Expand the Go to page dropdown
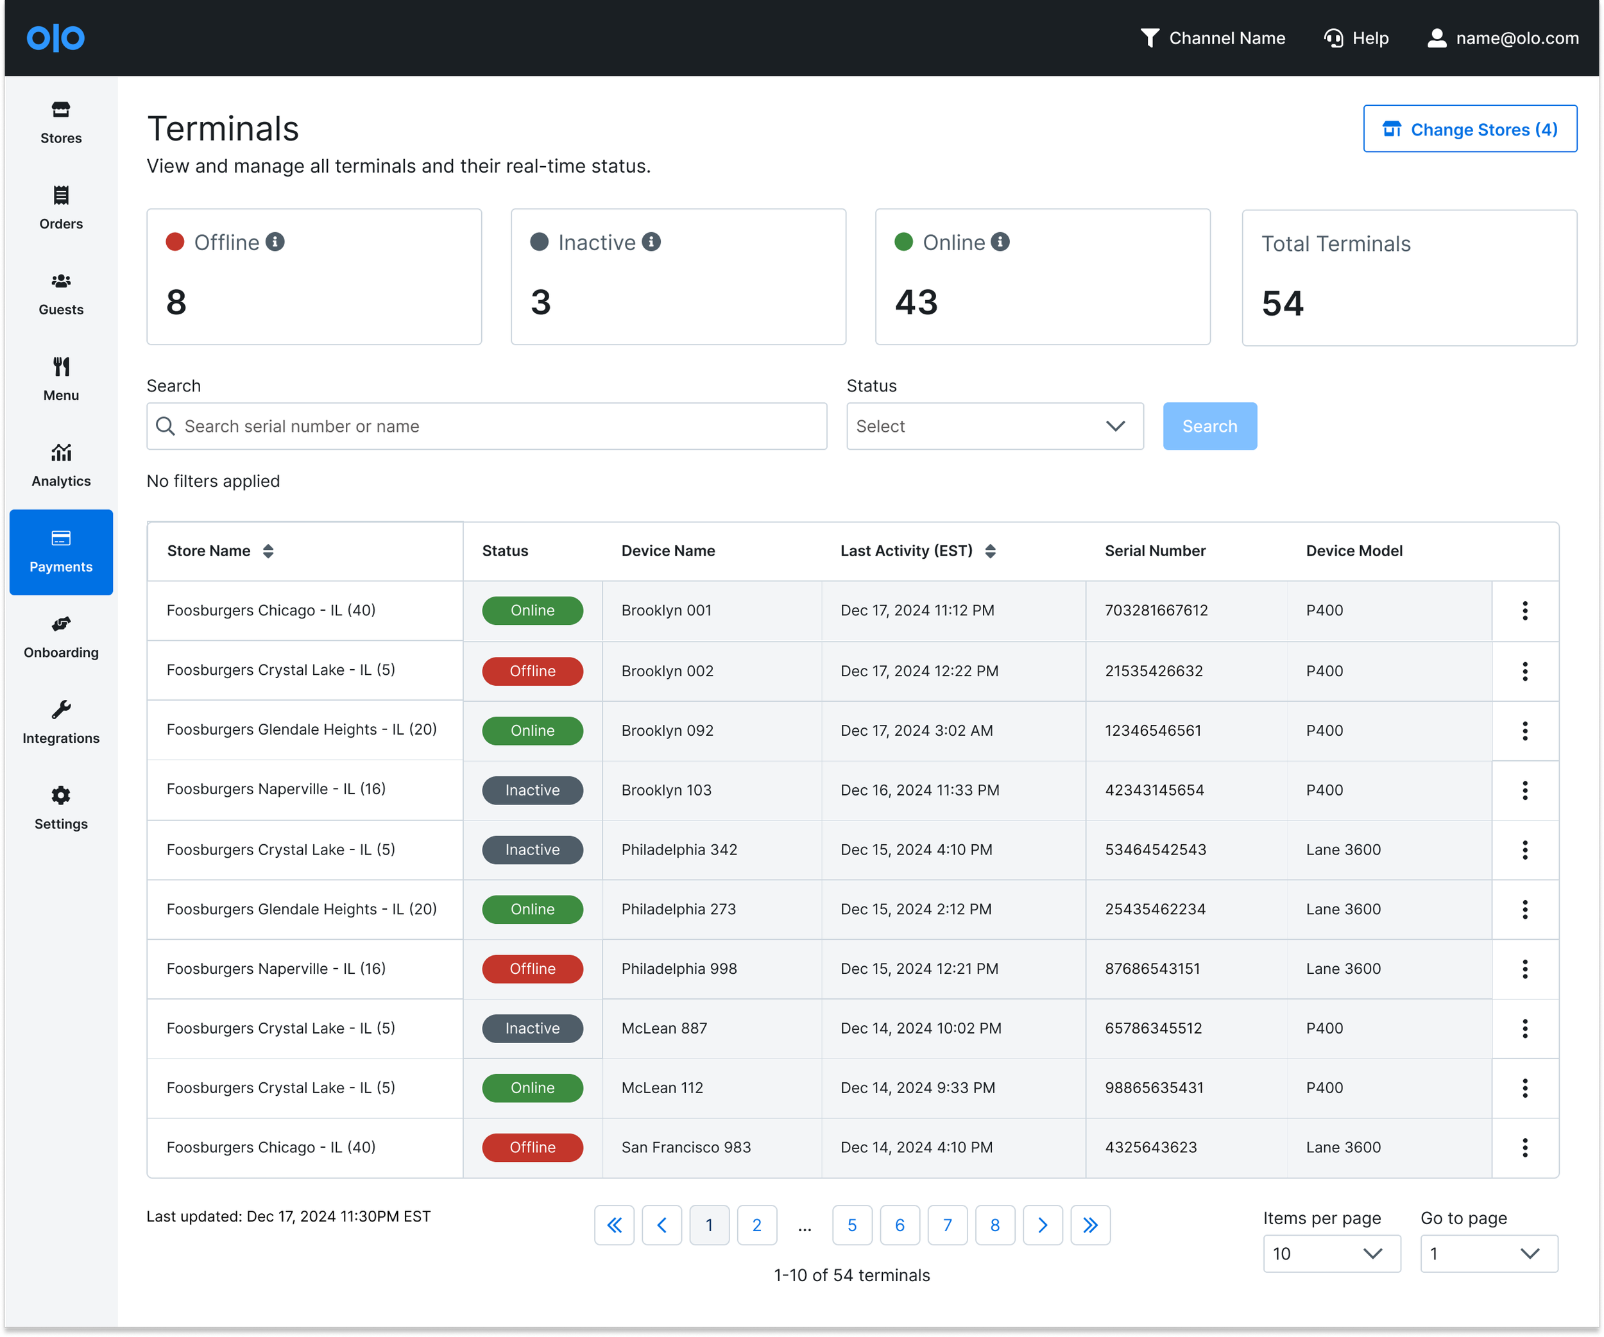 click(x=1488, y=1254)
